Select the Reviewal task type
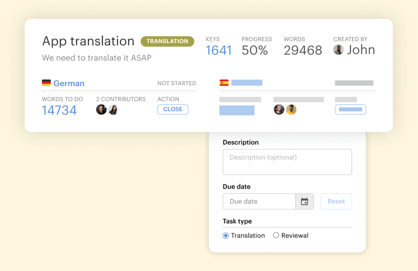Viewport: 418px width, 271px height. click(276, 236)
